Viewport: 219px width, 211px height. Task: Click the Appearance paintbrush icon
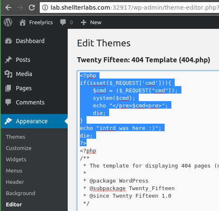[8, 121]
